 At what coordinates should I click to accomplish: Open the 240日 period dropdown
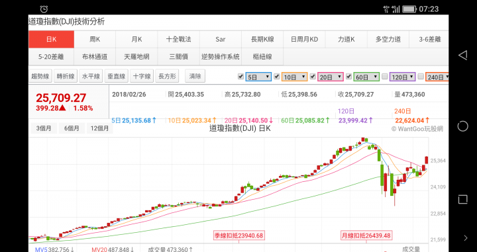point(437,77)
